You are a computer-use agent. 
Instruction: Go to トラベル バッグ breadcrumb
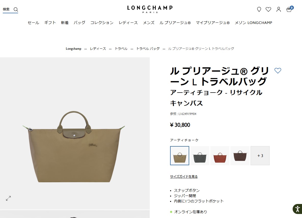(148, 49)
